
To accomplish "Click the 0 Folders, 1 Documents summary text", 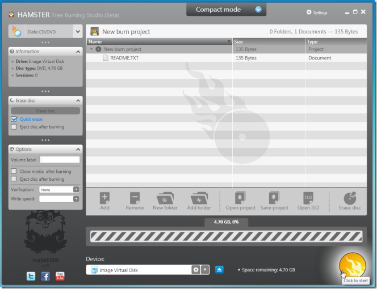I will [313, 32].
